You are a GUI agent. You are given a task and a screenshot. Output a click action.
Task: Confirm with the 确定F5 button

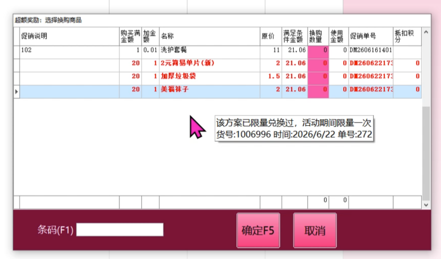[x=258, y=230]
